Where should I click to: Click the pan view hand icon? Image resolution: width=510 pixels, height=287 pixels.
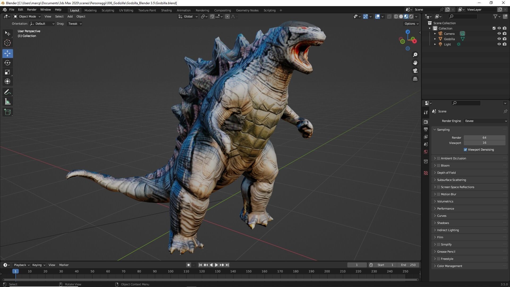415,63
